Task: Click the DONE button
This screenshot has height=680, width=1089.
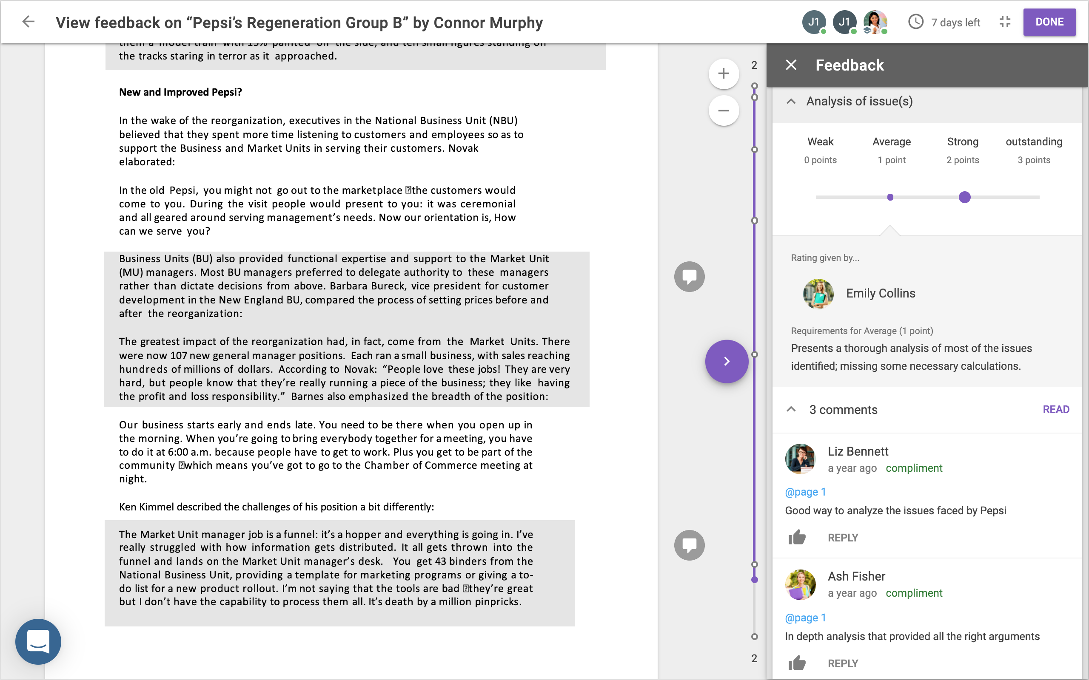Action: tap(1049, 22)
